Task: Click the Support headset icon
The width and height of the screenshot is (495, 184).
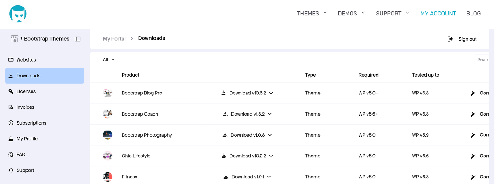Action: [x=11, y=170]
